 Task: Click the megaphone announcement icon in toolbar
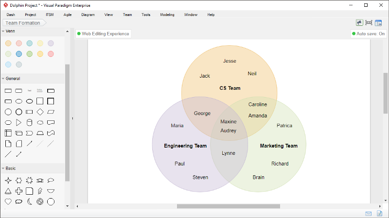(359, 23)
